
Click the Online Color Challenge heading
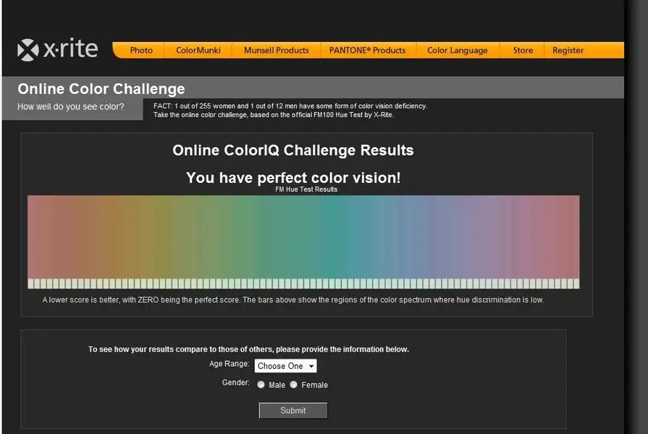tap(101, 89)
